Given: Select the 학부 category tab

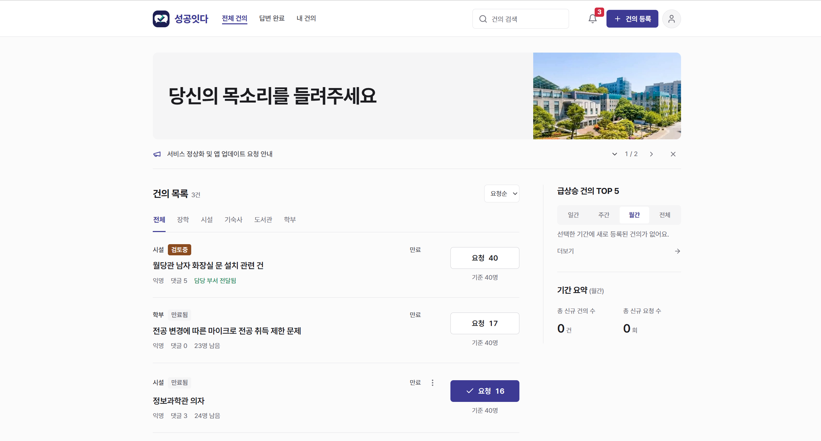Looking at the screenshot, I should 290,220.
